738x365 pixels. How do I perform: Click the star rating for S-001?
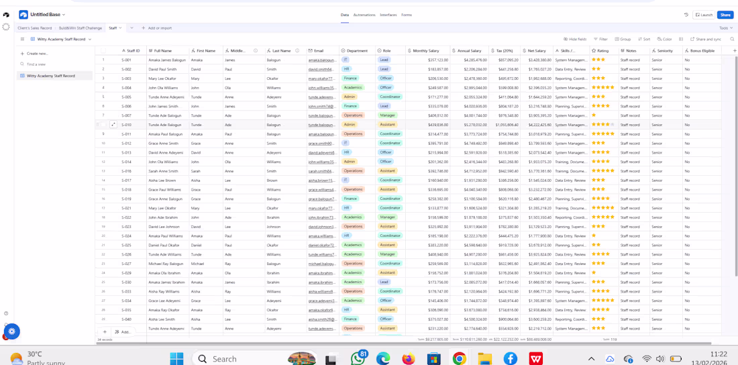click(598, 60)
